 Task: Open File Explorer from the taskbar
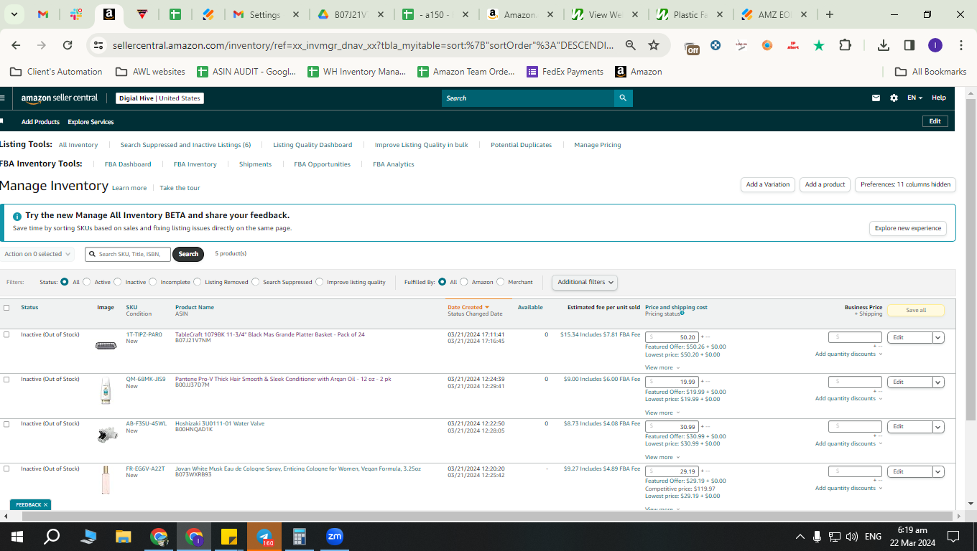tap(124, 537)
